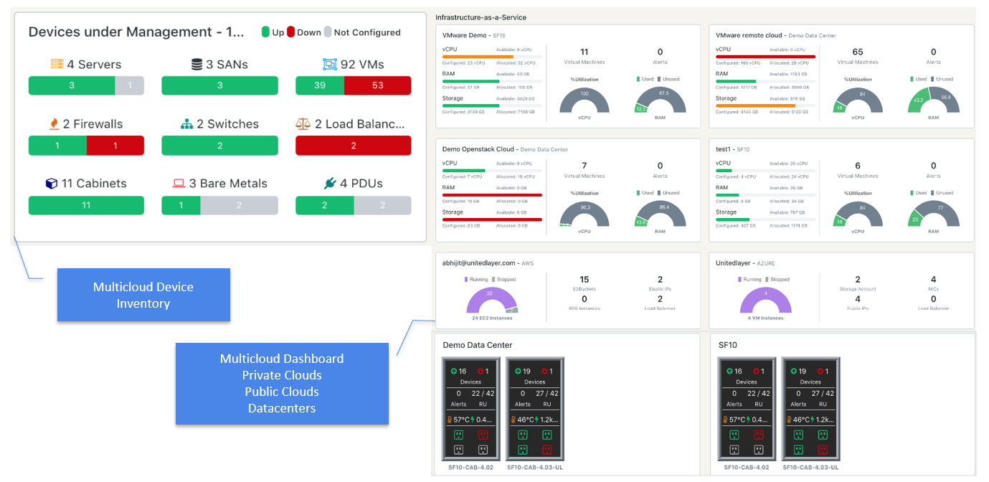989x482 pixels.
Task: Click the Switches network icon
Action: (187, 124)
